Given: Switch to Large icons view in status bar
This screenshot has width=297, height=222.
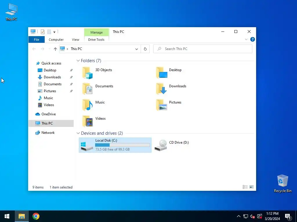Looking at the screenshot, I should pyautogui.click(x=251, y=187).
